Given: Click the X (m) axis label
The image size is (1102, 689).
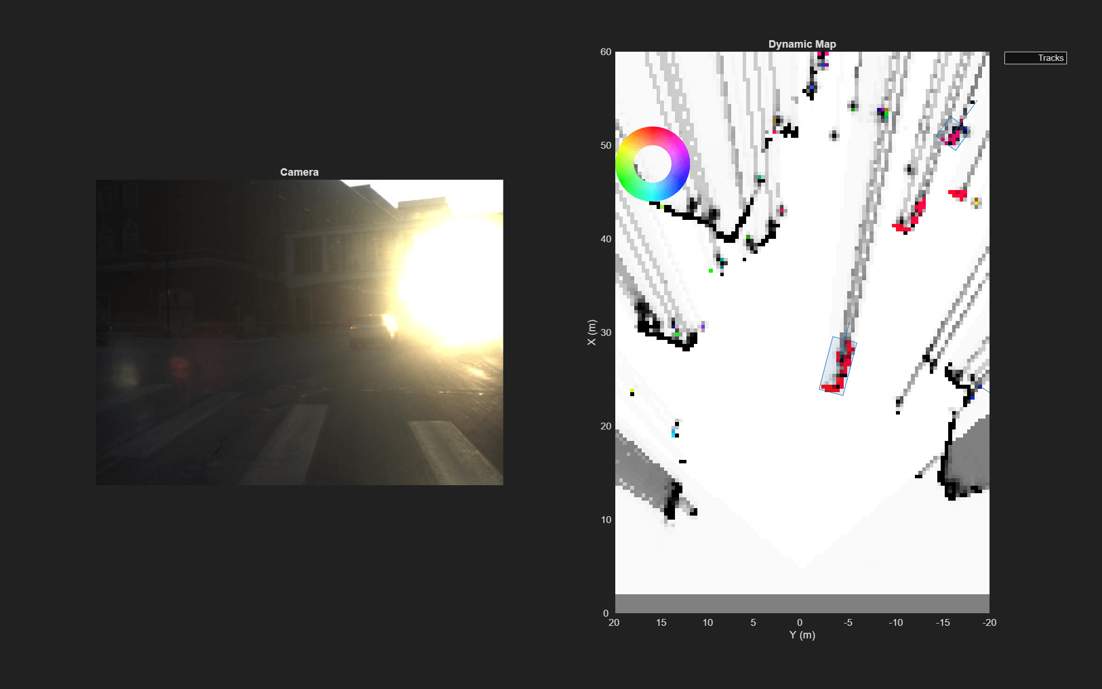Looking at the screenshot, I should click(x=591, y=334).
